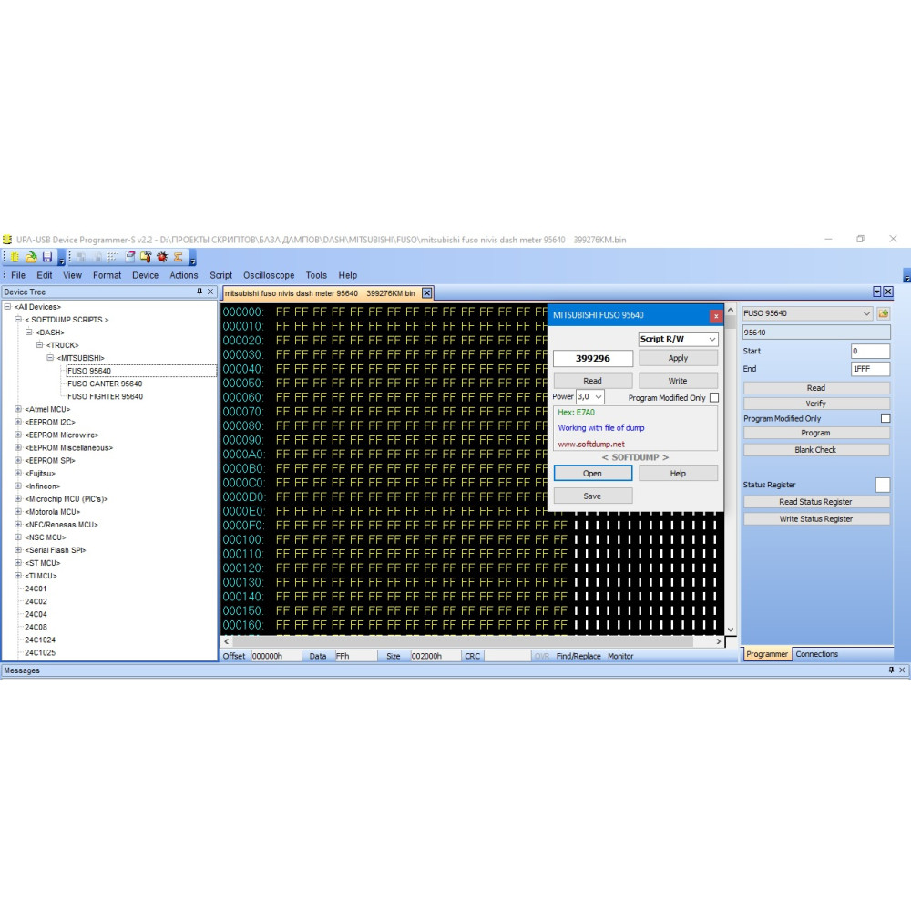Open the second toolbar's options arrow

192,258
